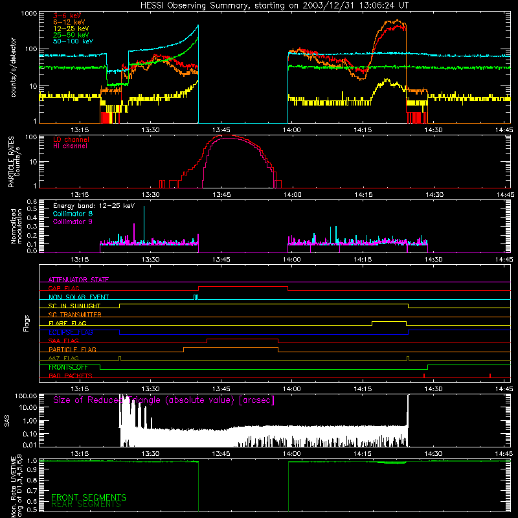
Task: Click the Flags panel axis label
Action: tap(27, 323)
